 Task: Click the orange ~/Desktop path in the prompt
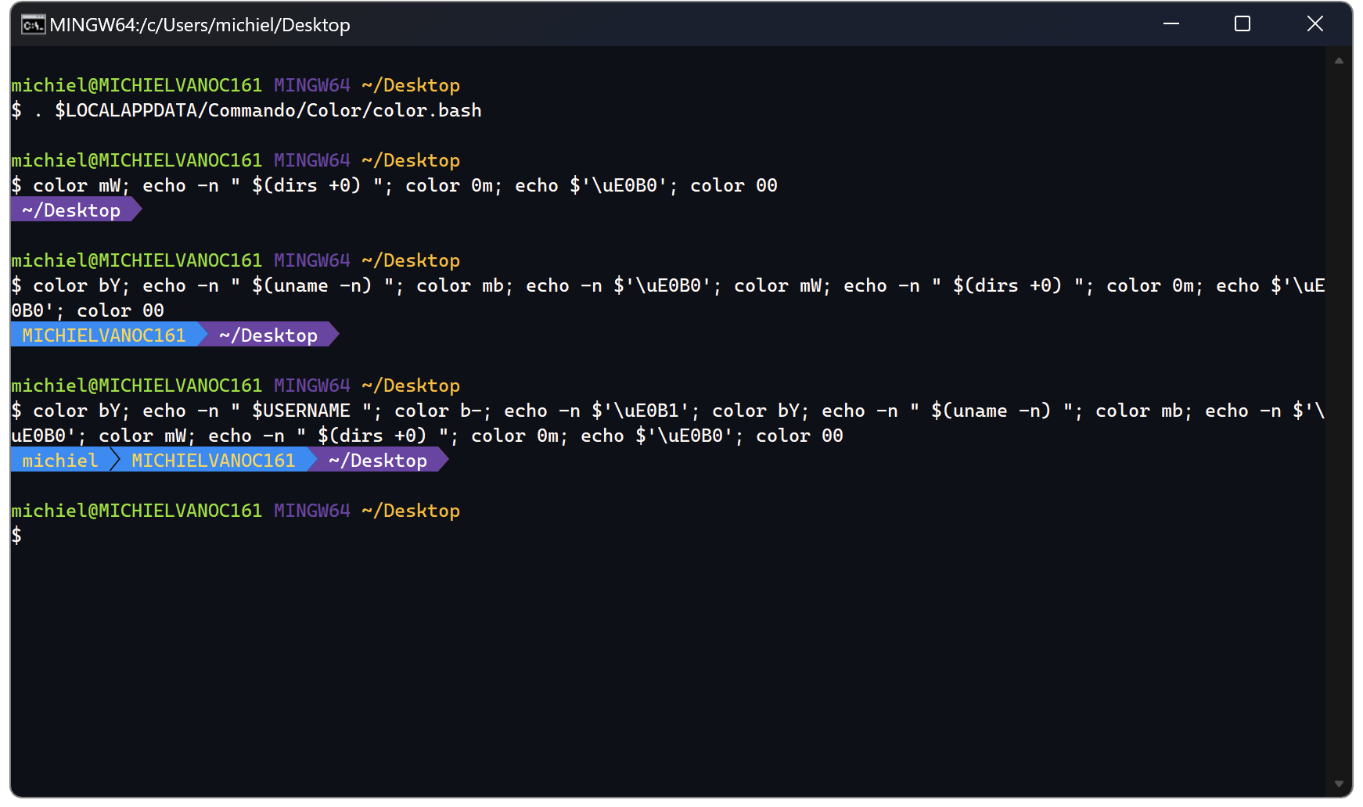pyautogui.click(x=409, y=84)
